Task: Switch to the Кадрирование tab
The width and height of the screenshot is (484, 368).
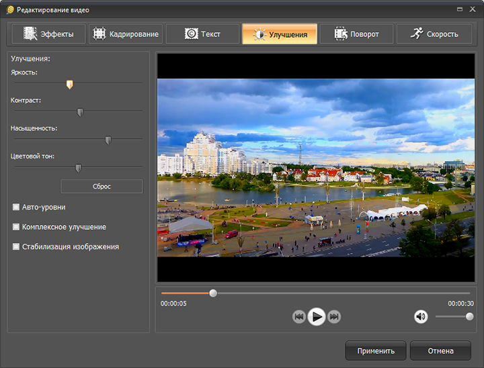Action: pyautogui.click(x=126, y=34)
